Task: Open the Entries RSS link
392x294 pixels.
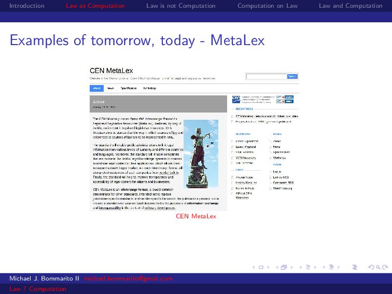Action: pos(281,177)
